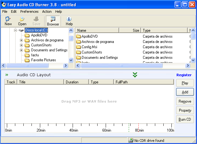Click the Title column header
Viewport: 197px width, 144px height.
coord(40,82)
